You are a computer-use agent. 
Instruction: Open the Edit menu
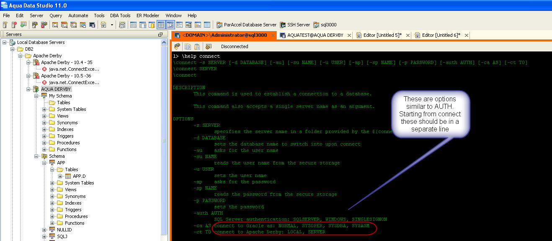[20, 15]
